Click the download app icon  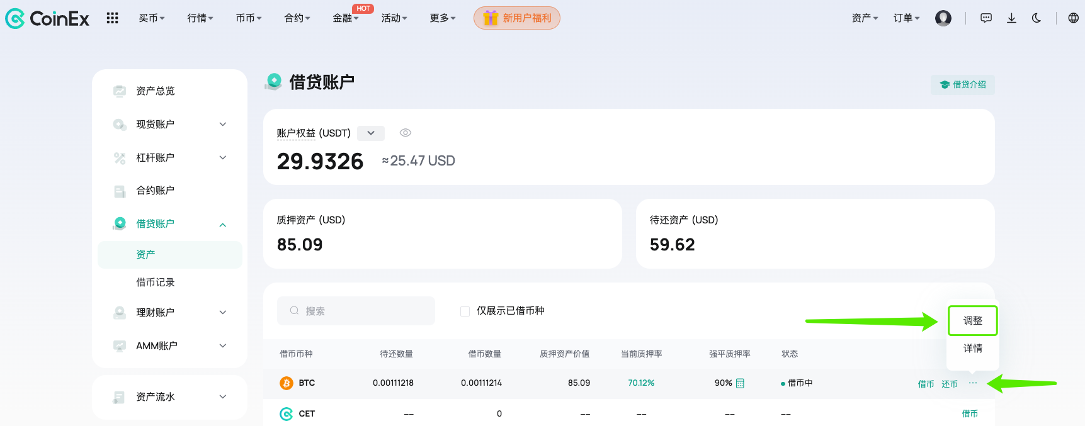[x=1011, y=18]
